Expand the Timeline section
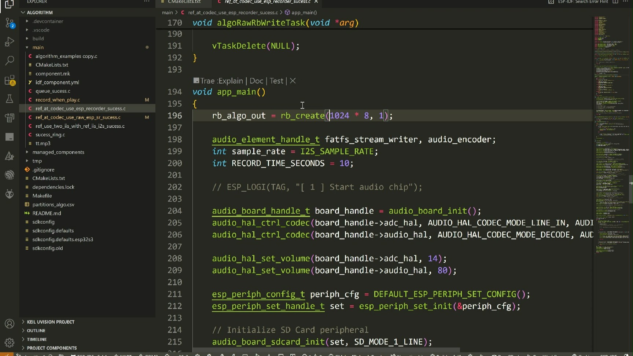The width and height of the screenshot is (633, 356). click(87, 340)
